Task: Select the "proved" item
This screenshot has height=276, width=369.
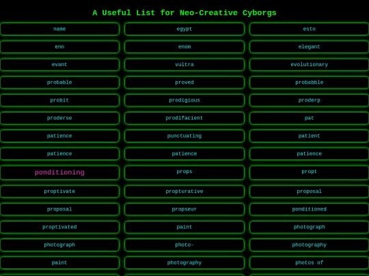Action: tap(184, 82)
